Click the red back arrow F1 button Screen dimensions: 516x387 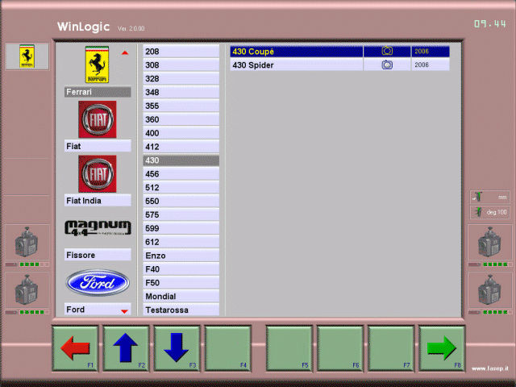pos(75,348)
